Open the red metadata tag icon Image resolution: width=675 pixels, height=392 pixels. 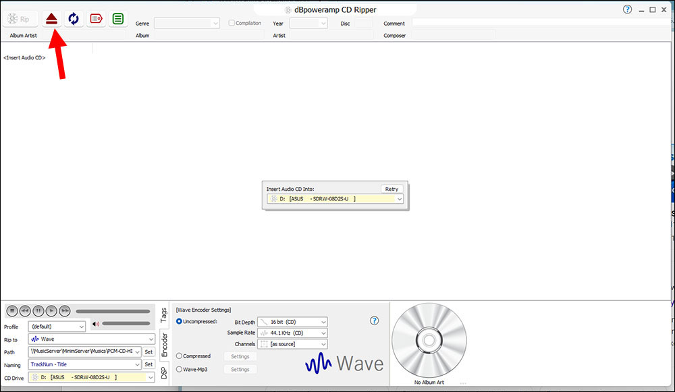click(x=95, y=19)
